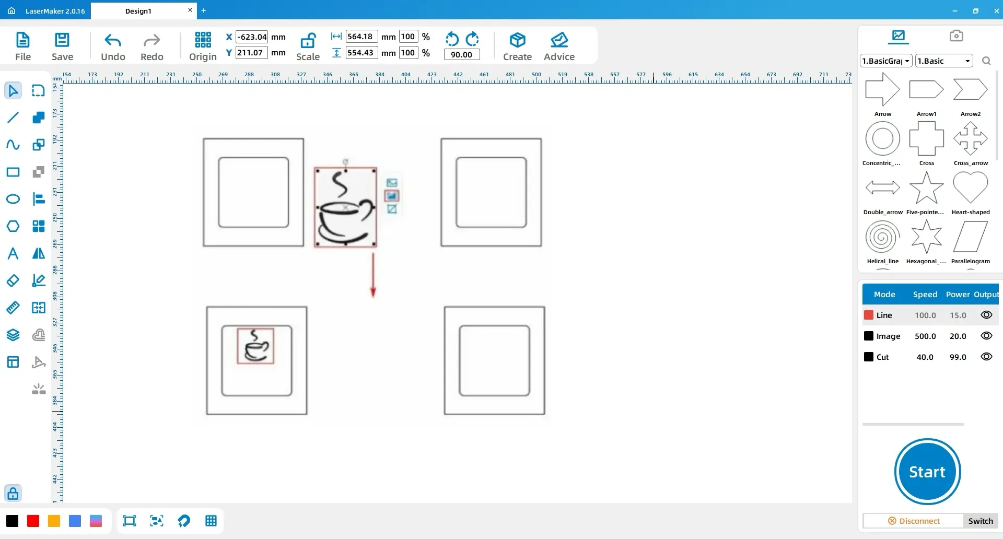The height and width of the screenshot is (539, 1003).
Task: Open the gallery image library tab
Action: point(899,36)
